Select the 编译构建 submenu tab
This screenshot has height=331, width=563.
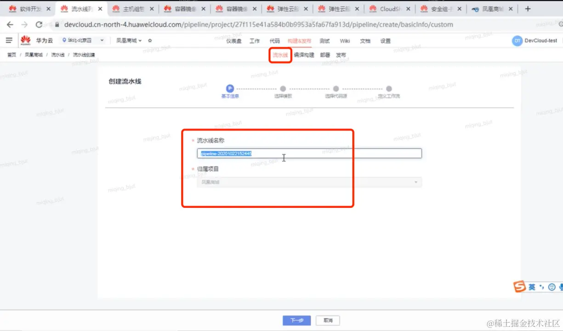pyautogui.click(x=304, y=55)
